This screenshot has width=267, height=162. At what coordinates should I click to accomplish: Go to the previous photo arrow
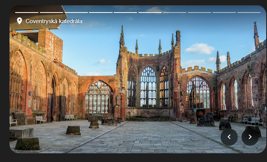229,137
